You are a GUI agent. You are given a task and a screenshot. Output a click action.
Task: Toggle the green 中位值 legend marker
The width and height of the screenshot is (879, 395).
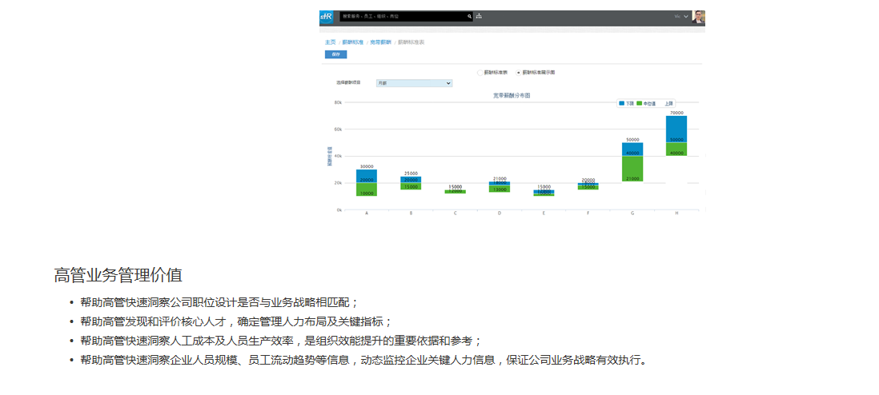click(640, 103)
